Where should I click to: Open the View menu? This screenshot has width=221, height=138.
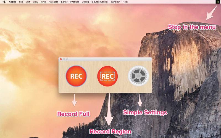point(35,2)
